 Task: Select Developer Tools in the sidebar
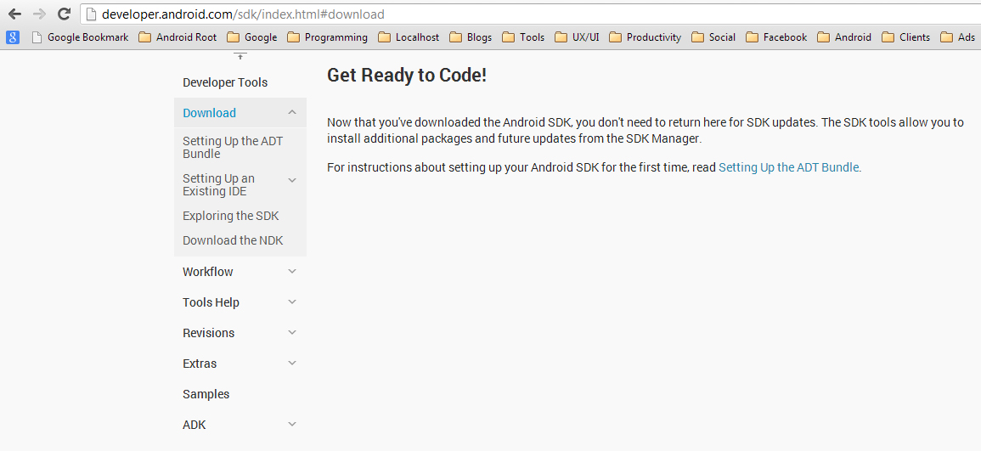coord(225,82)
